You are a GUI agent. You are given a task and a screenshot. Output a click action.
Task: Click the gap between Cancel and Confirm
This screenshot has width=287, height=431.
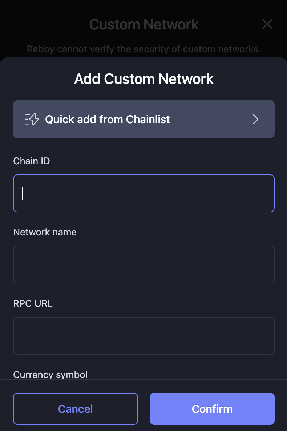(x=144, y=409)
